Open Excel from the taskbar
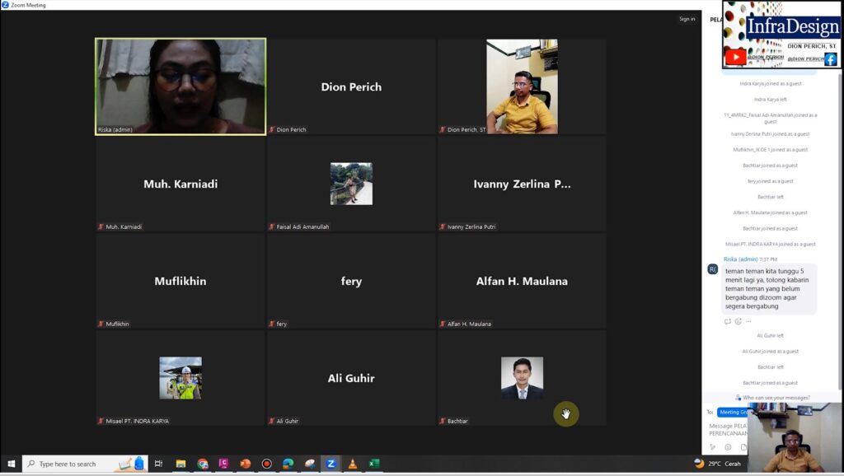The image size is (844, 476). click(x=373, y=464)
